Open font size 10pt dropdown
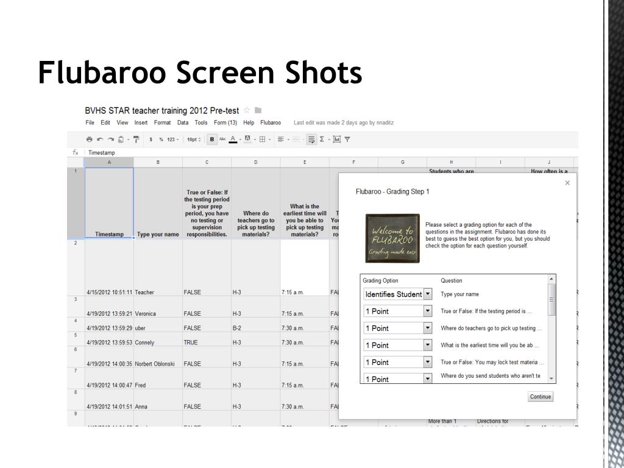624x468 pixels. tap(194, 140)
